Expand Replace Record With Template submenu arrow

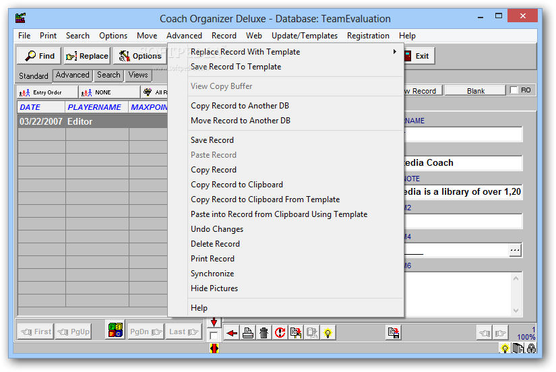coord(394,51)
